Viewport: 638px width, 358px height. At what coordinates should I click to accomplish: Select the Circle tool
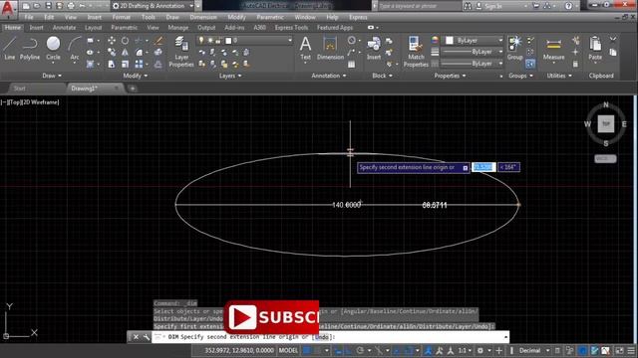coord(53,48)
